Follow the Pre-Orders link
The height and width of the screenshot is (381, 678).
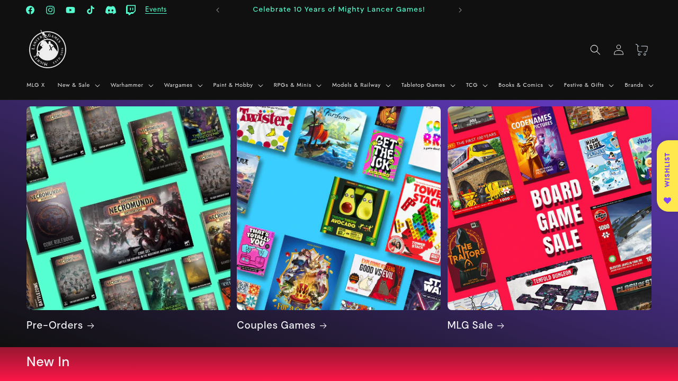tap(60, 325)
